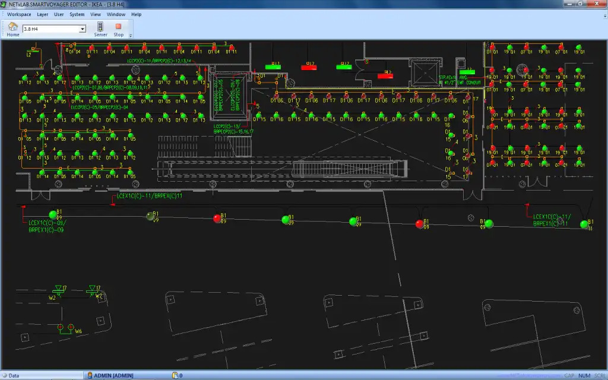This screenshot has width=608, height=380.
Task: Toggle the green B1 11 lamp at far right
Action: point(584,224)
